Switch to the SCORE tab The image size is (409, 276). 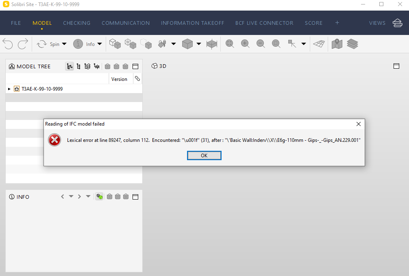(x=313, y=23)
